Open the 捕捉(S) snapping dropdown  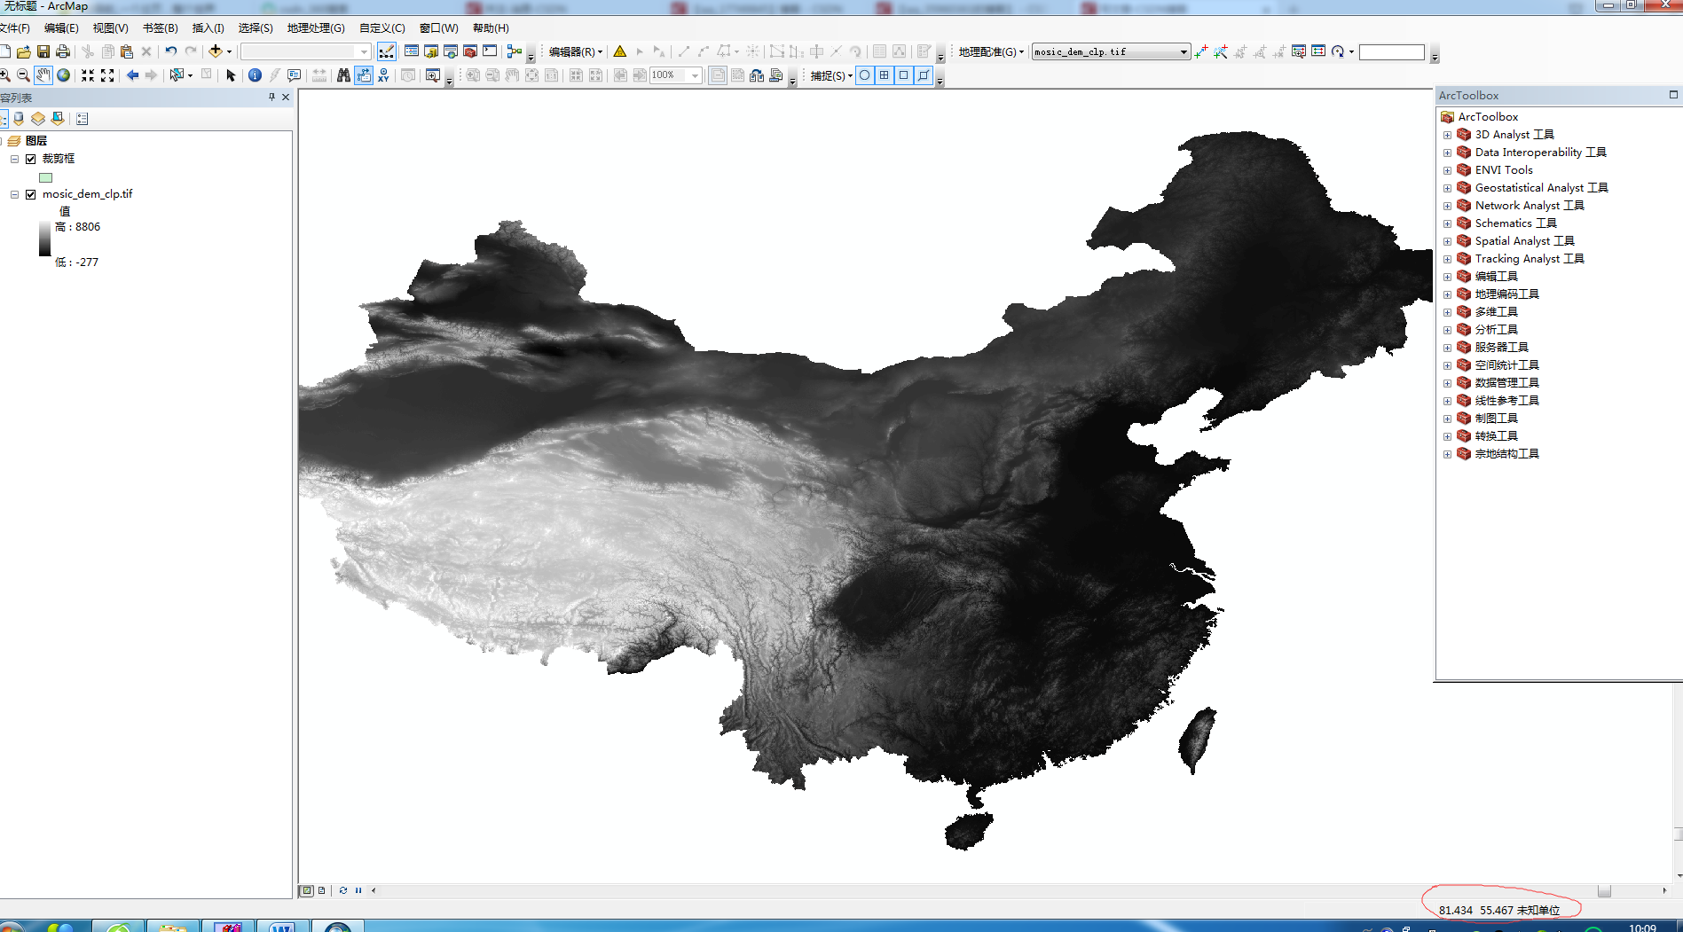831,76
